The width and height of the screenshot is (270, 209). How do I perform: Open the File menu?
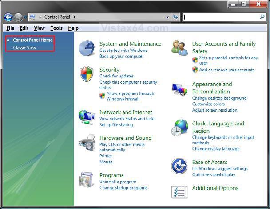pos(10,28)
